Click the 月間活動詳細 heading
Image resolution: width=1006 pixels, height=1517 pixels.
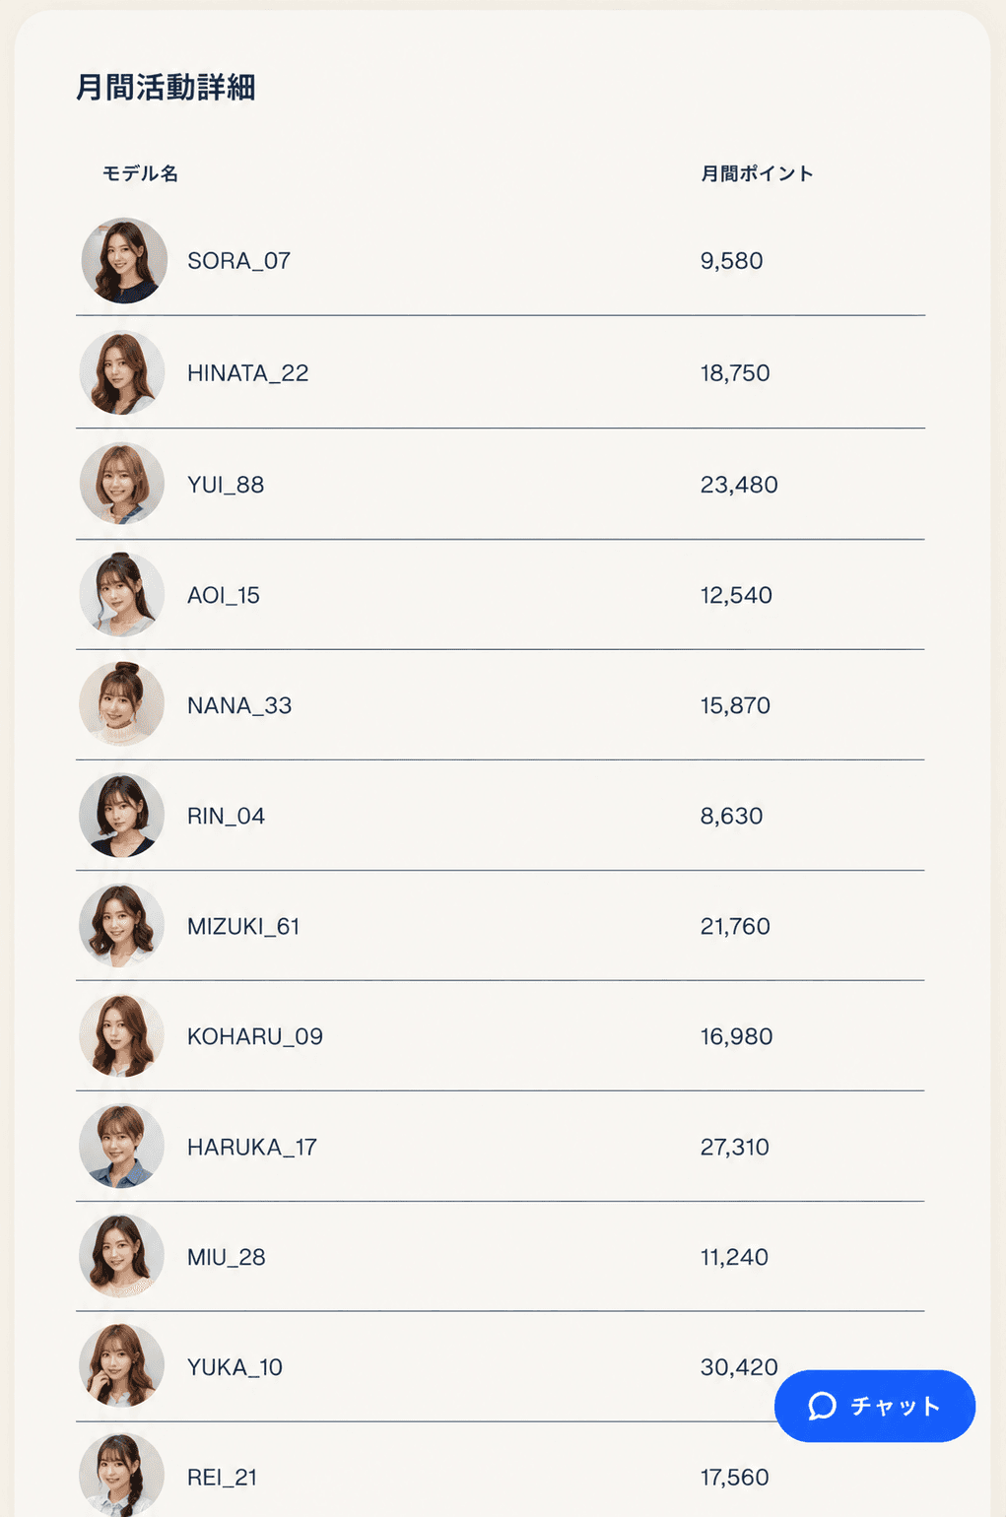tap(166, 88)
